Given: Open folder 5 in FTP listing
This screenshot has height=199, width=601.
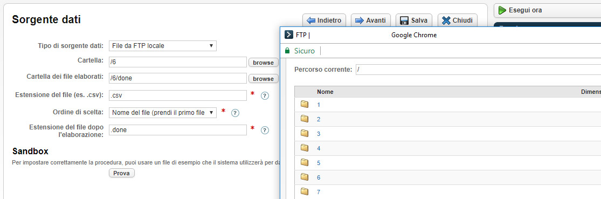Looking at the screenshot, I should [319, 163].
